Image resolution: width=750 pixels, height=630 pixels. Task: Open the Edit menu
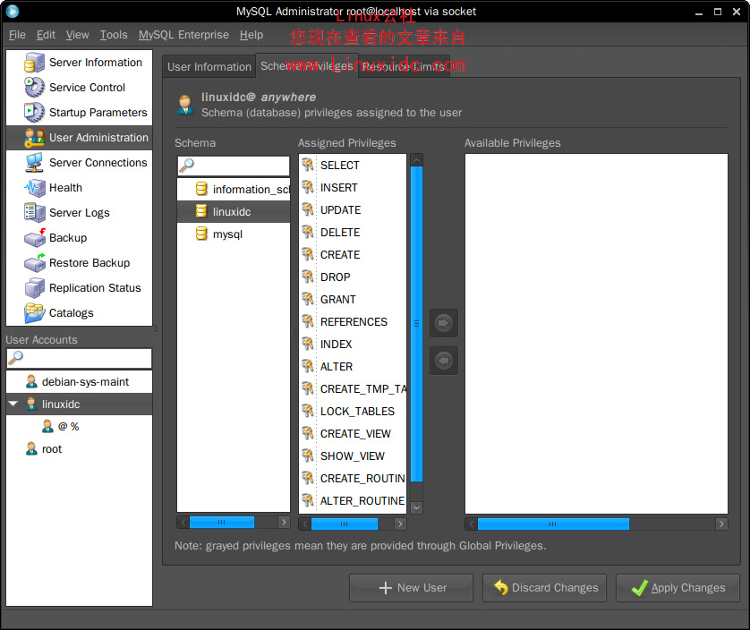click(x=46, y=35)
